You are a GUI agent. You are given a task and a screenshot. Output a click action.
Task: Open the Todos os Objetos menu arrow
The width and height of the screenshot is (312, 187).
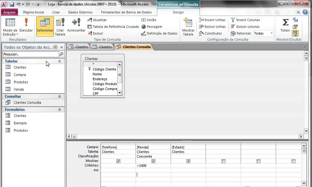55,47
